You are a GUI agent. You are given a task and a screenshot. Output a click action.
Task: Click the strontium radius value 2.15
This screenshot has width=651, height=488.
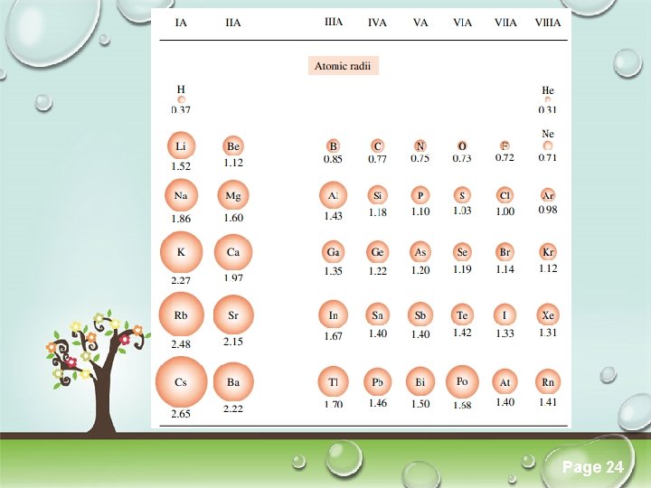pyautogui.click(x=233, y=342)
